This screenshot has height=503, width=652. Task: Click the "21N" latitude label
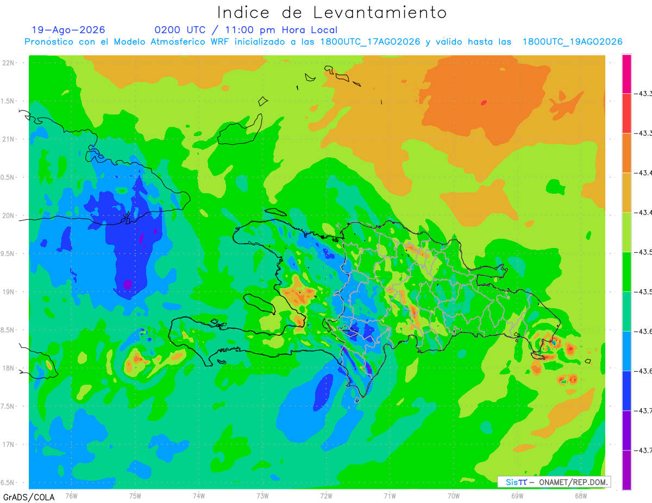pyautogui.click(x=9, y=139)
